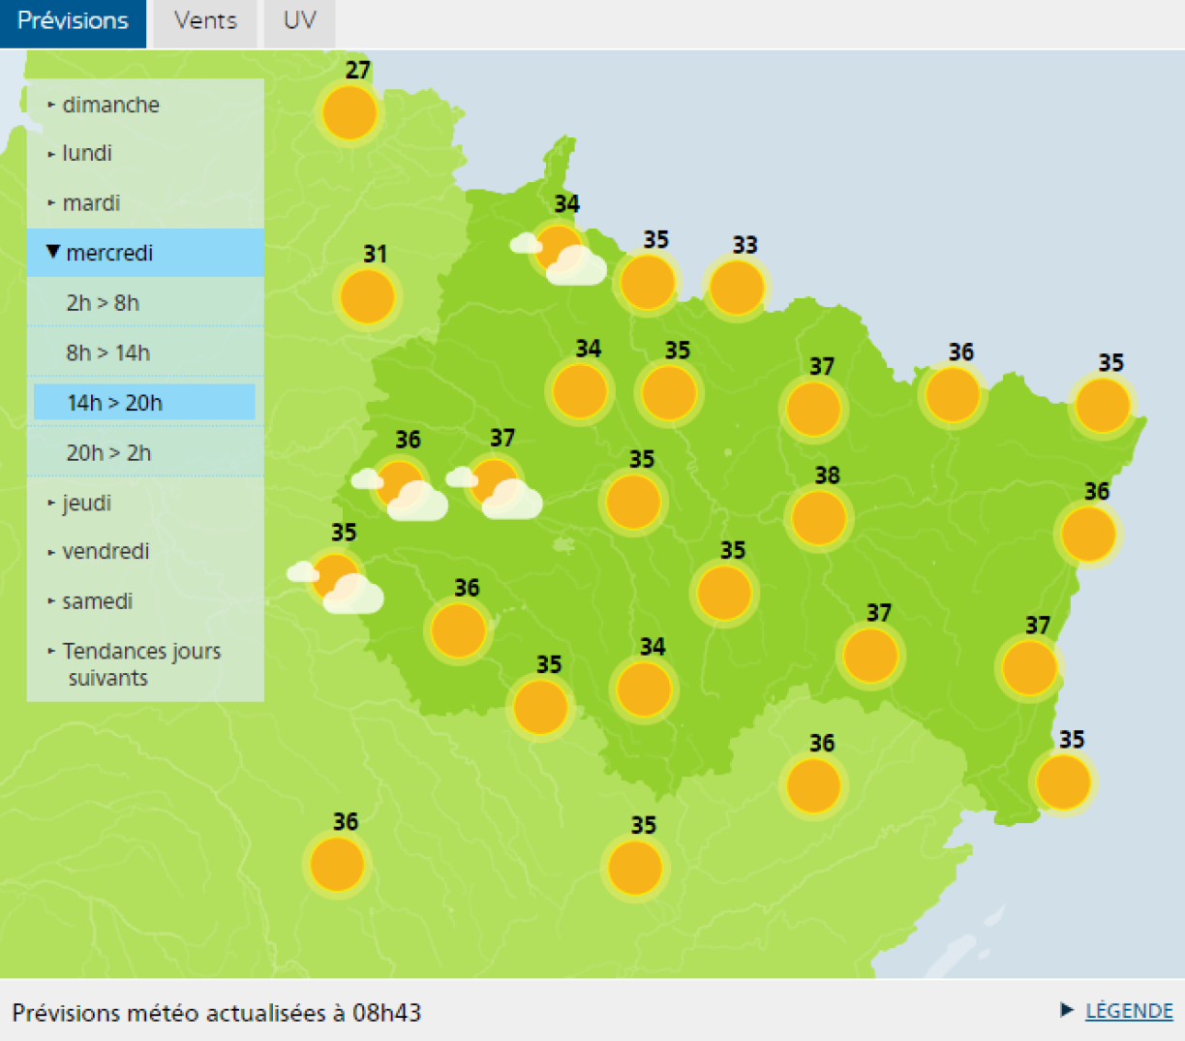
Task: Click the sun icon showing 27 degrees
Action: [x=349, y=111]
